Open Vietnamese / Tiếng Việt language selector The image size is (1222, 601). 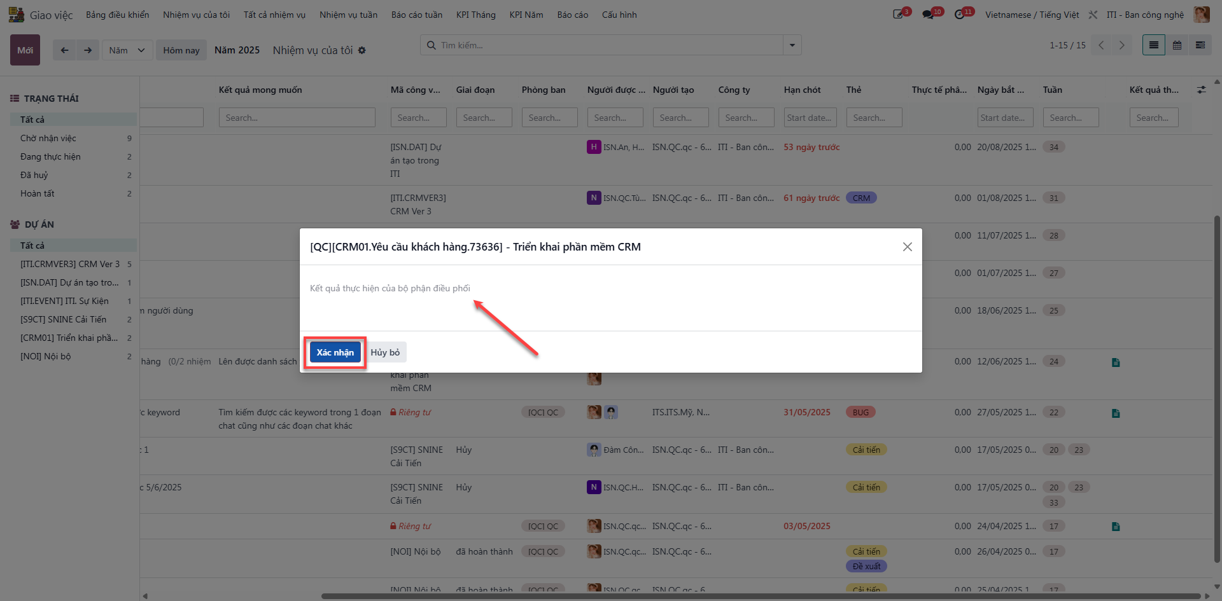point(1032,15)
